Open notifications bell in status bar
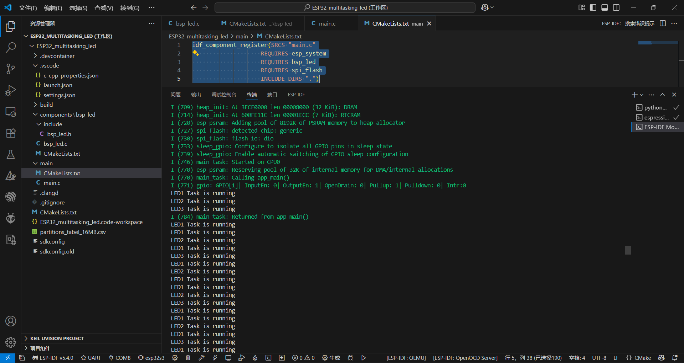The image size is (684, 363). coord(675,358)
